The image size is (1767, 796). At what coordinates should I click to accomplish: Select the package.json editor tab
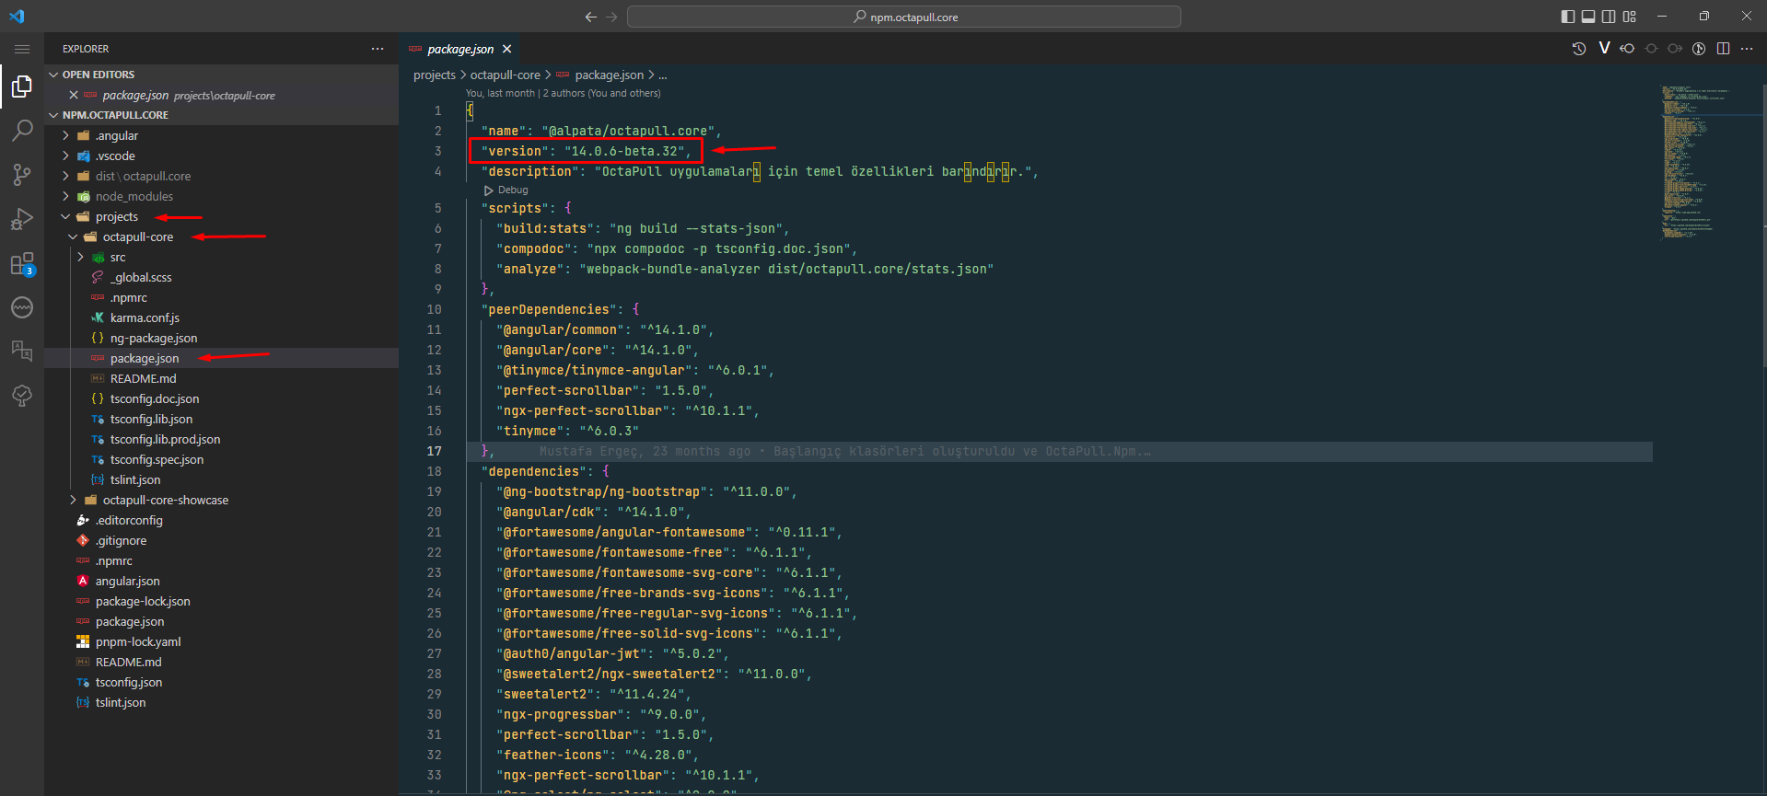pos(459,49)
